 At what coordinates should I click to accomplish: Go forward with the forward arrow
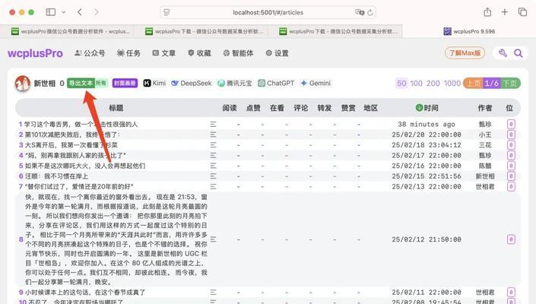97,12
